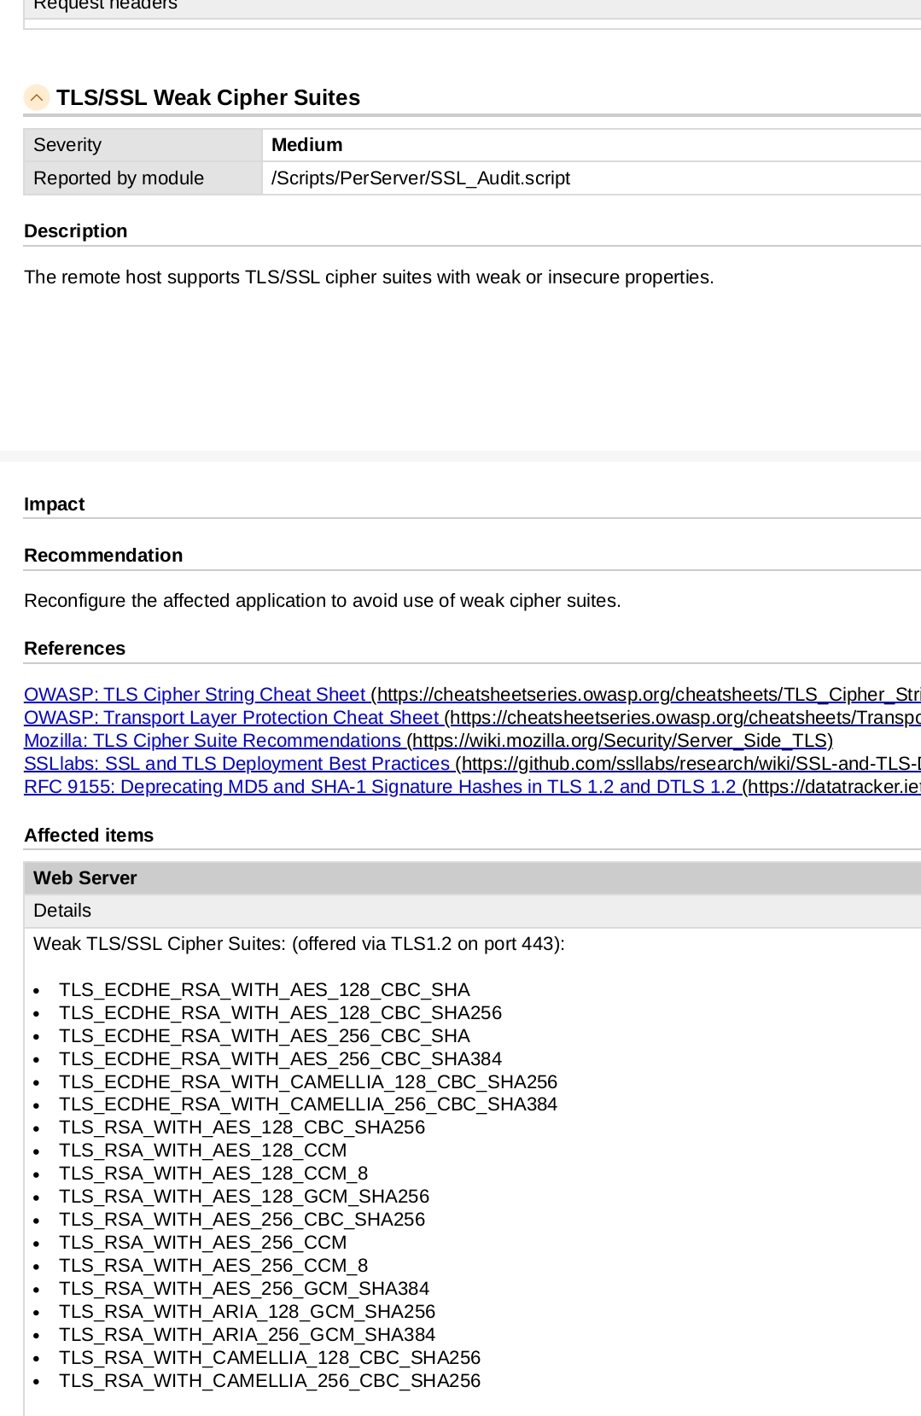This screenshot has width=921, height=1416.
Task: Select the Web Server header row
Action: 85,878
